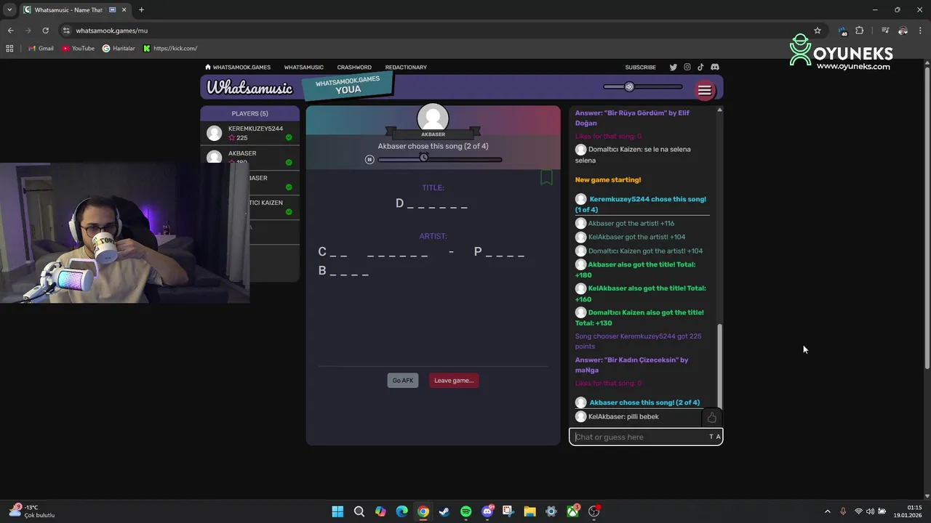Open the Chrome apps grid icon

9,49
